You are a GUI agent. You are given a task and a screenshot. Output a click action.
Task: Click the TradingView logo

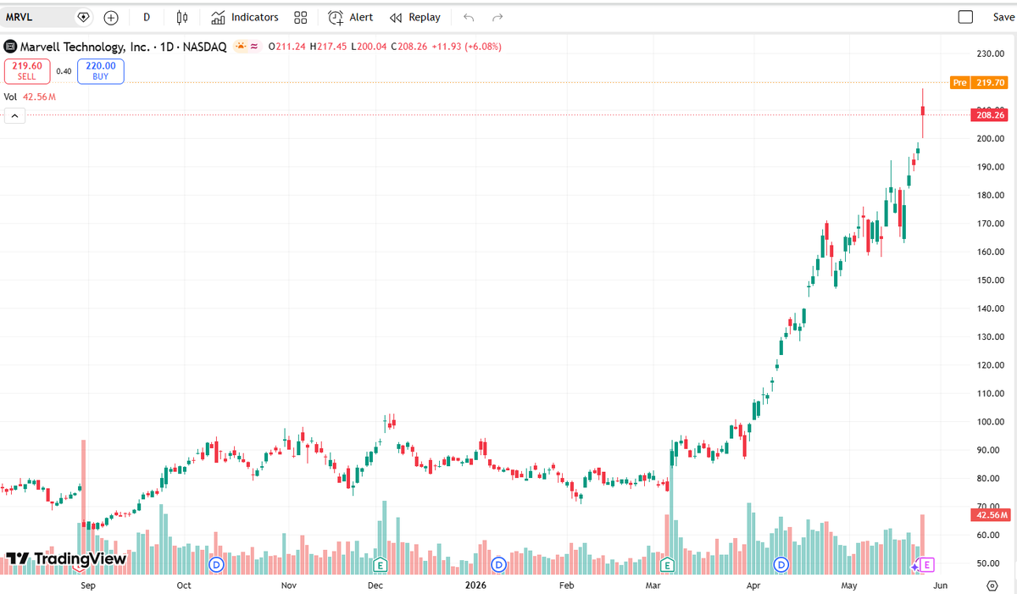[x=66, y=558]
